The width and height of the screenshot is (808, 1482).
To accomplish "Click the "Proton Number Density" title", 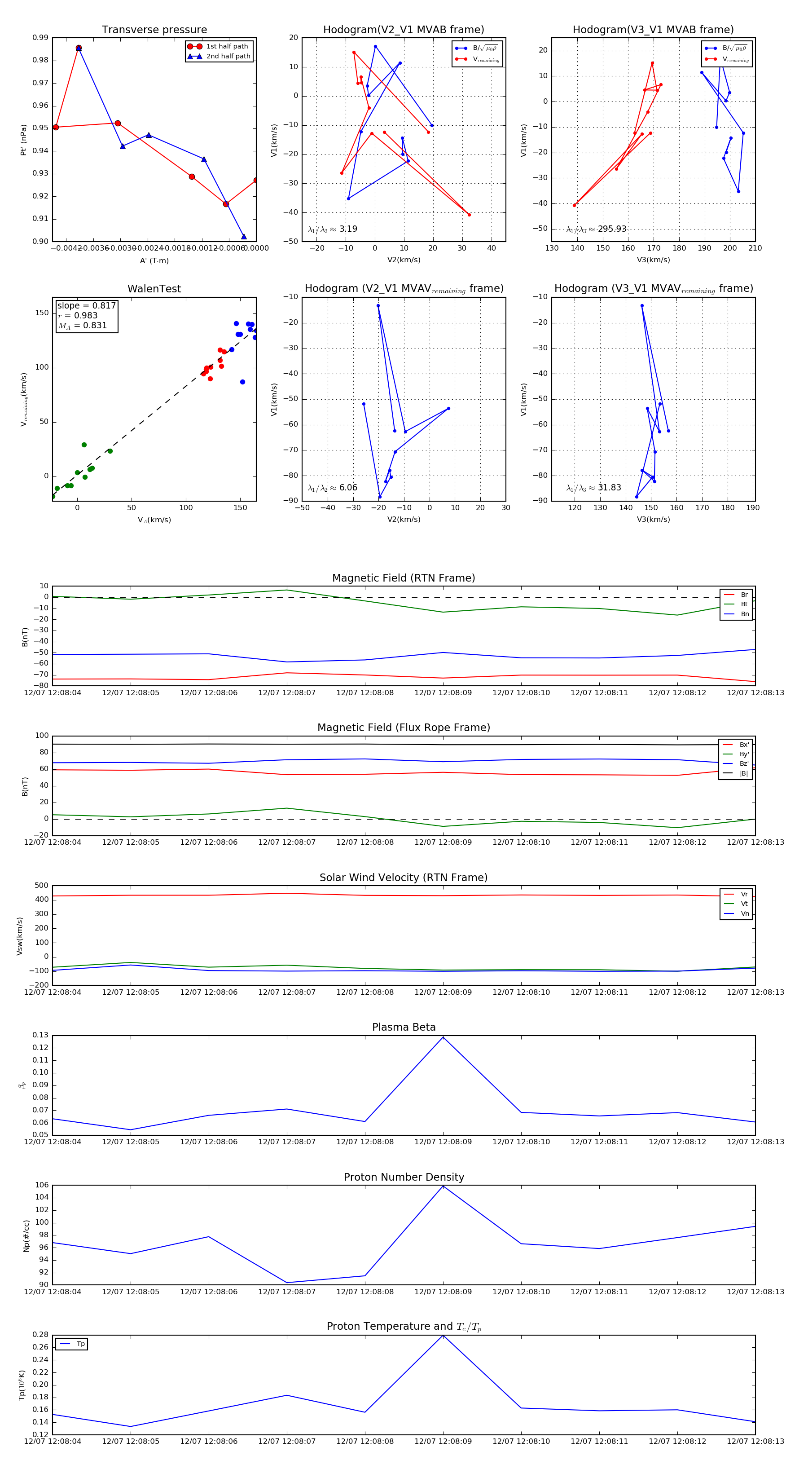I will coord(404,1178).
